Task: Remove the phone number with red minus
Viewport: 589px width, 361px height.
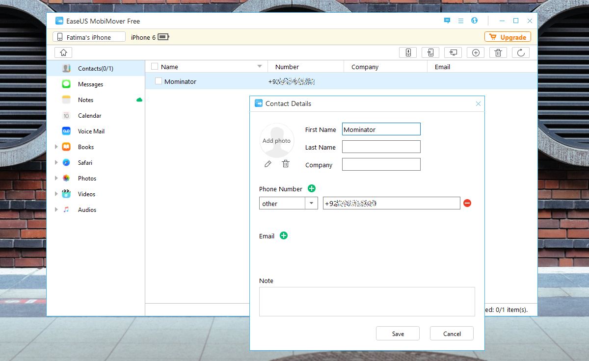Action: [467, 203]
